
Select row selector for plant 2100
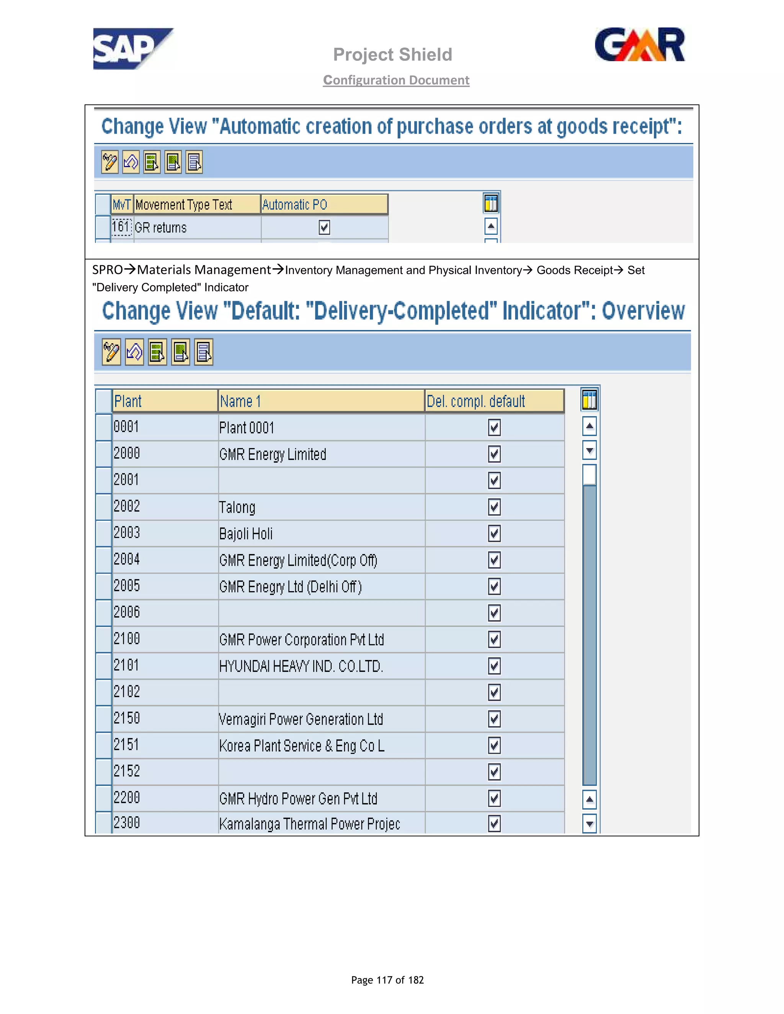[103, 639]
